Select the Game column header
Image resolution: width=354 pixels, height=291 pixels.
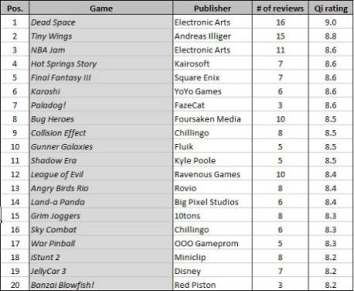click(x=101, y=9)
